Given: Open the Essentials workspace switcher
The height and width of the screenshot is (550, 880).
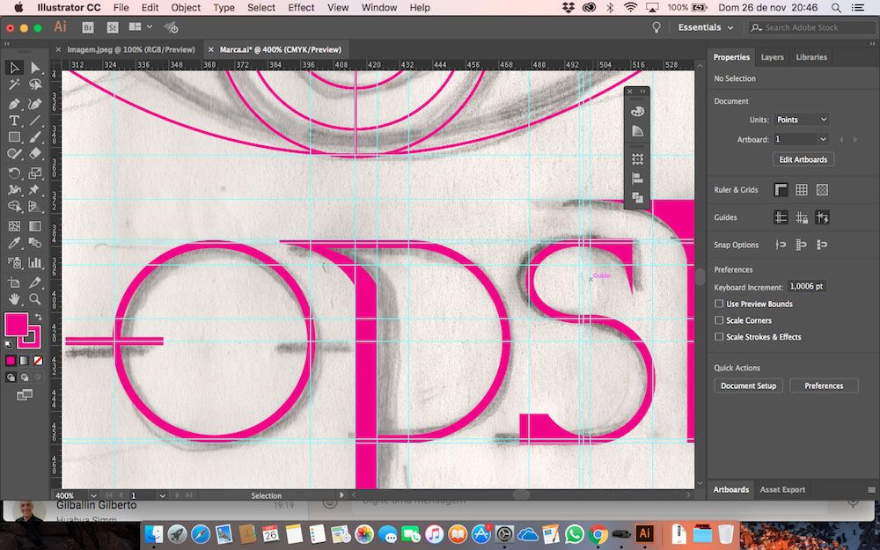Looking at the screenshot, I should 705,28.
